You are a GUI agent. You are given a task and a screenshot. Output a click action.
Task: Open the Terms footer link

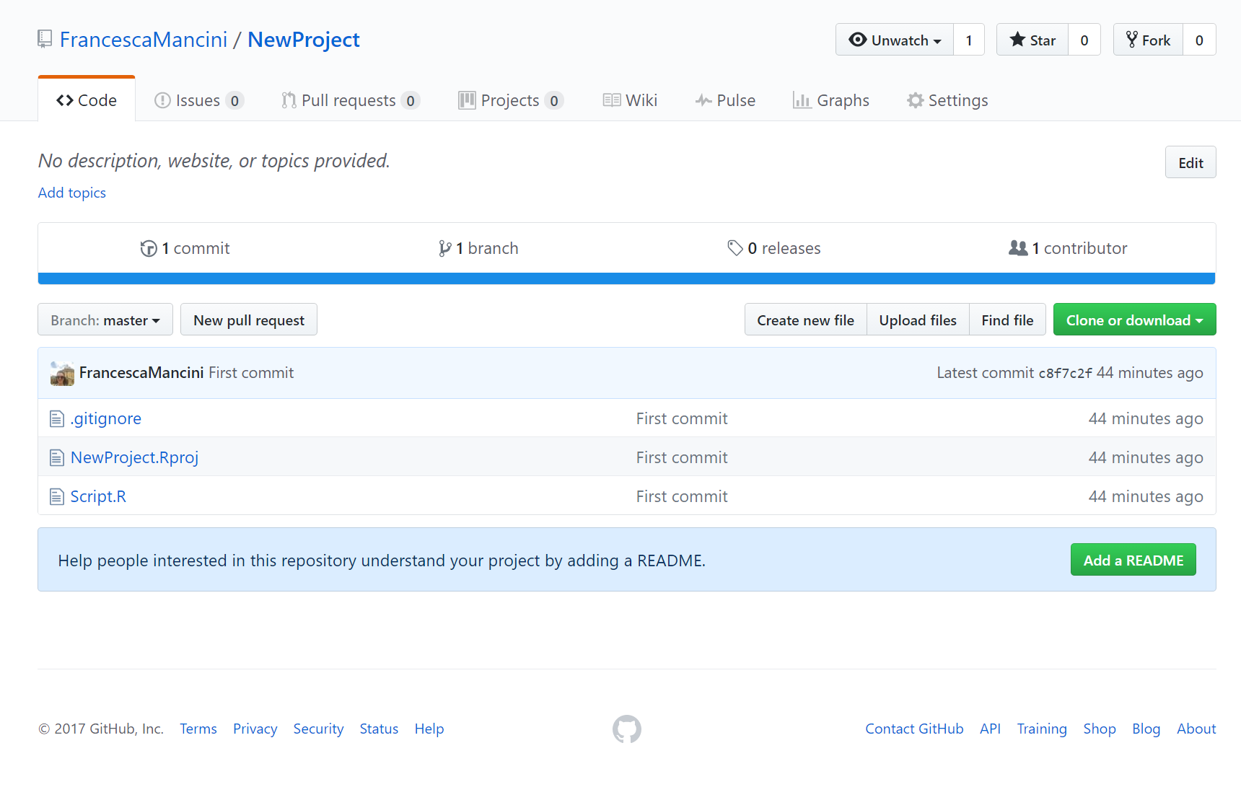tap(198, 729)
